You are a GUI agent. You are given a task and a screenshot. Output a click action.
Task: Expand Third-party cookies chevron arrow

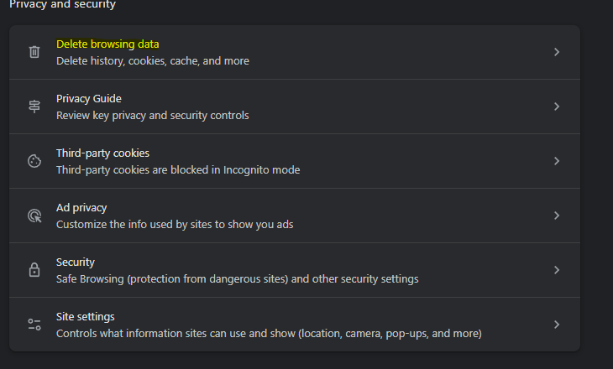(x=556, y=161)
